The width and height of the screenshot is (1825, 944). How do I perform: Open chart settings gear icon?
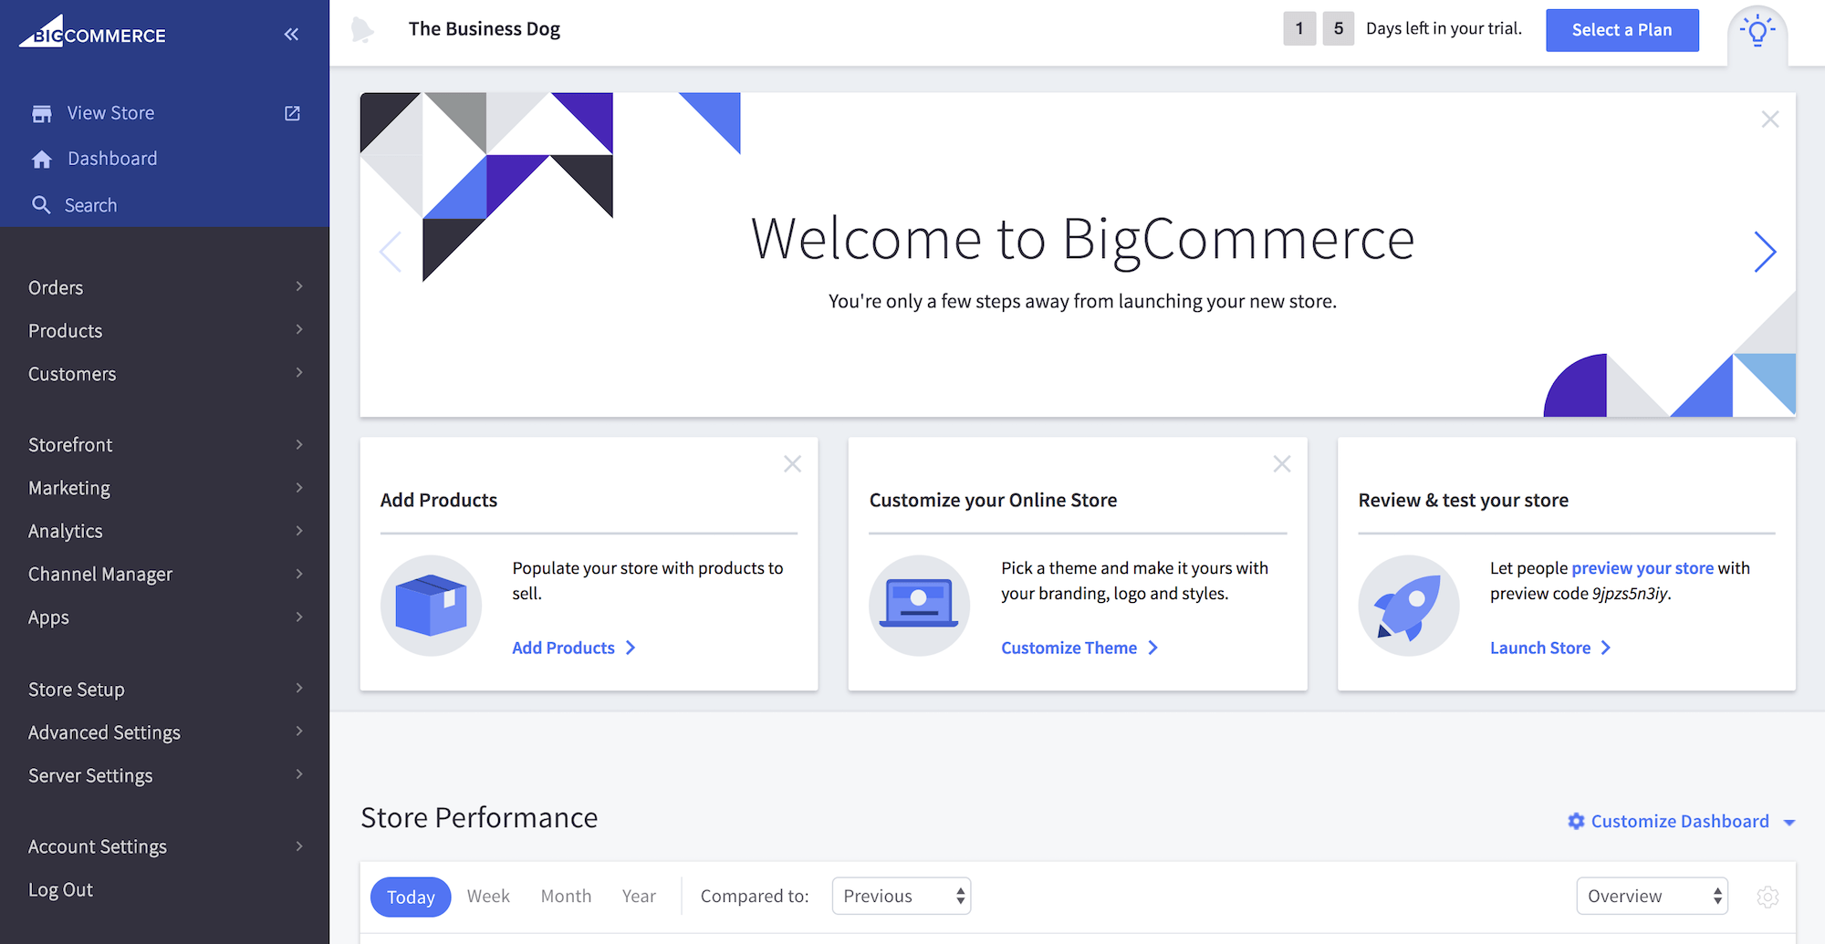tap(1768, 897)
